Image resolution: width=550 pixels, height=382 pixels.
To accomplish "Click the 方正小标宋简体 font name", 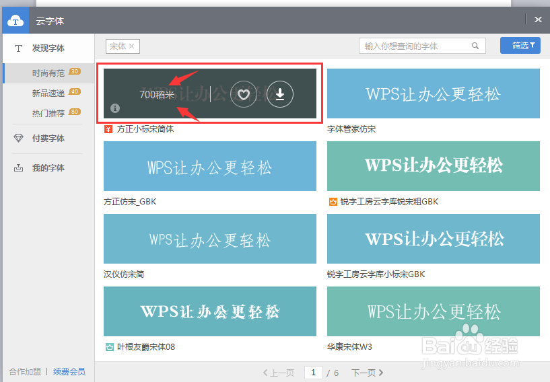I will [x=145, y=129].
